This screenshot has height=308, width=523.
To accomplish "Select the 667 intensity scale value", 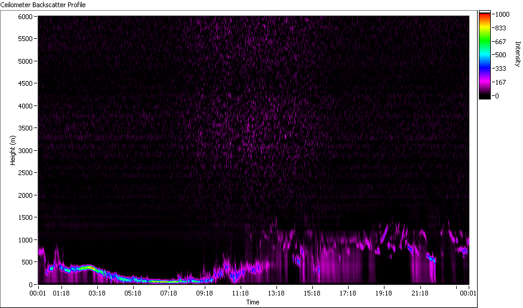I will click(500, 42).
